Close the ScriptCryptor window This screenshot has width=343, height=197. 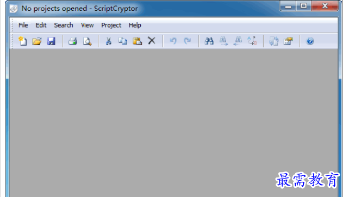click(x=325, y=6)
